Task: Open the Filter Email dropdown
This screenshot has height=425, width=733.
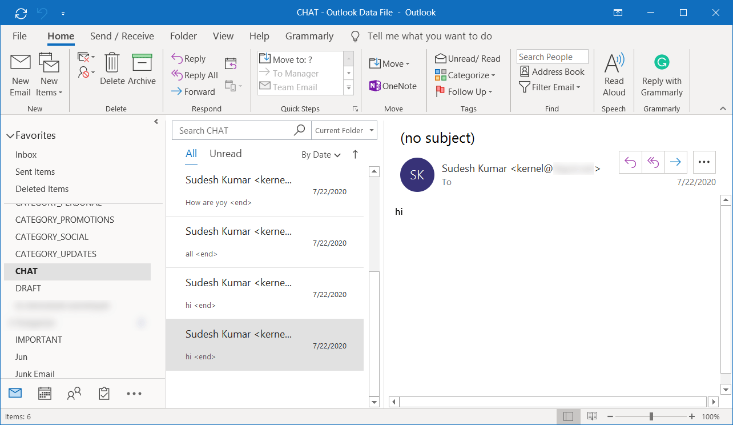Action: [549, 87]
